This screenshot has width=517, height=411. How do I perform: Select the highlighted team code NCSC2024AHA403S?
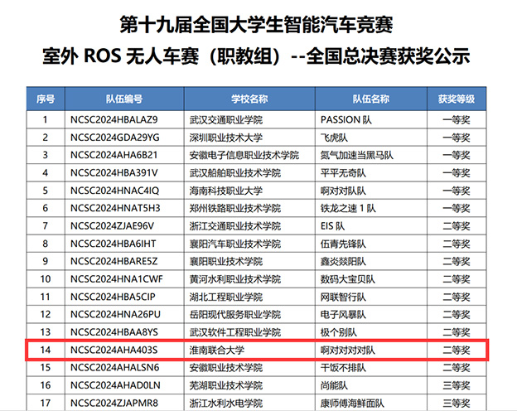pyautogui.click(x=114, y=350)
